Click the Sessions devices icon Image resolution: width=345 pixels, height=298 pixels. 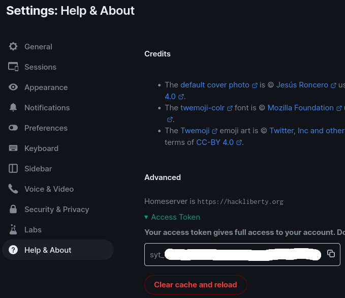click(13, 67)
